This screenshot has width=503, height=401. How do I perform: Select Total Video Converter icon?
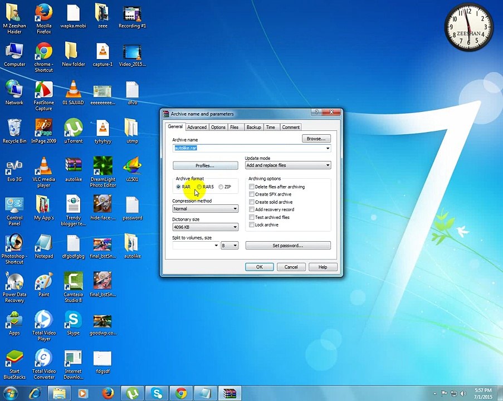click(44, 364)
